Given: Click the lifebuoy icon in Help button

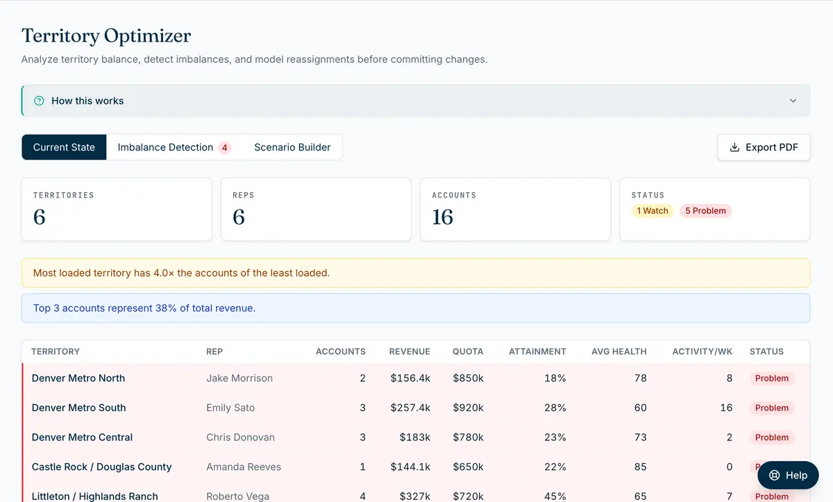Looking at the screenshot, I should click(x=775, y=475).
